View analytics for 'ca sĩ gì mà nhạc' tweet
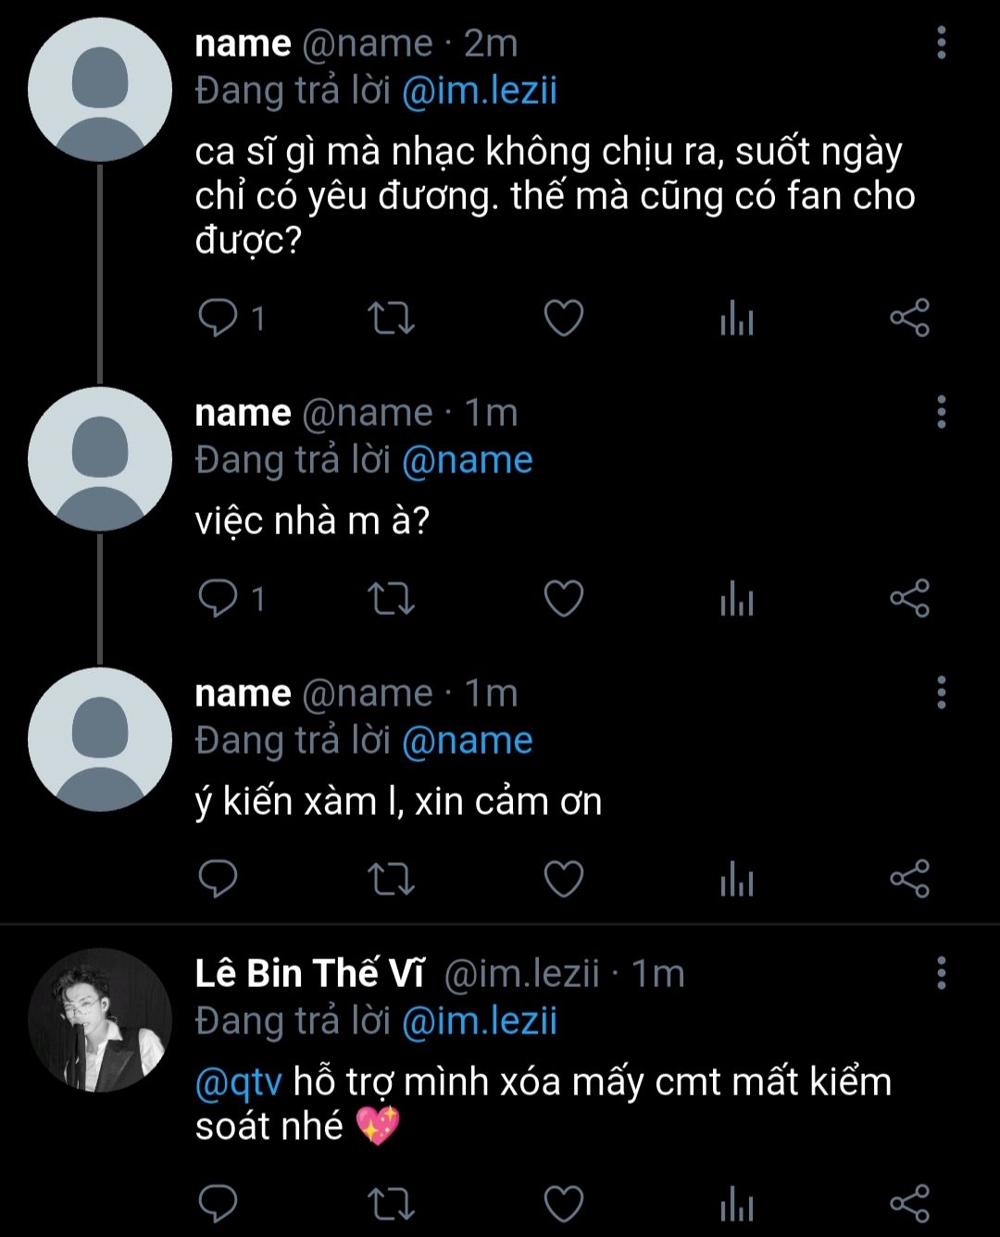The image size is (1000, 1237). (737, 319)
